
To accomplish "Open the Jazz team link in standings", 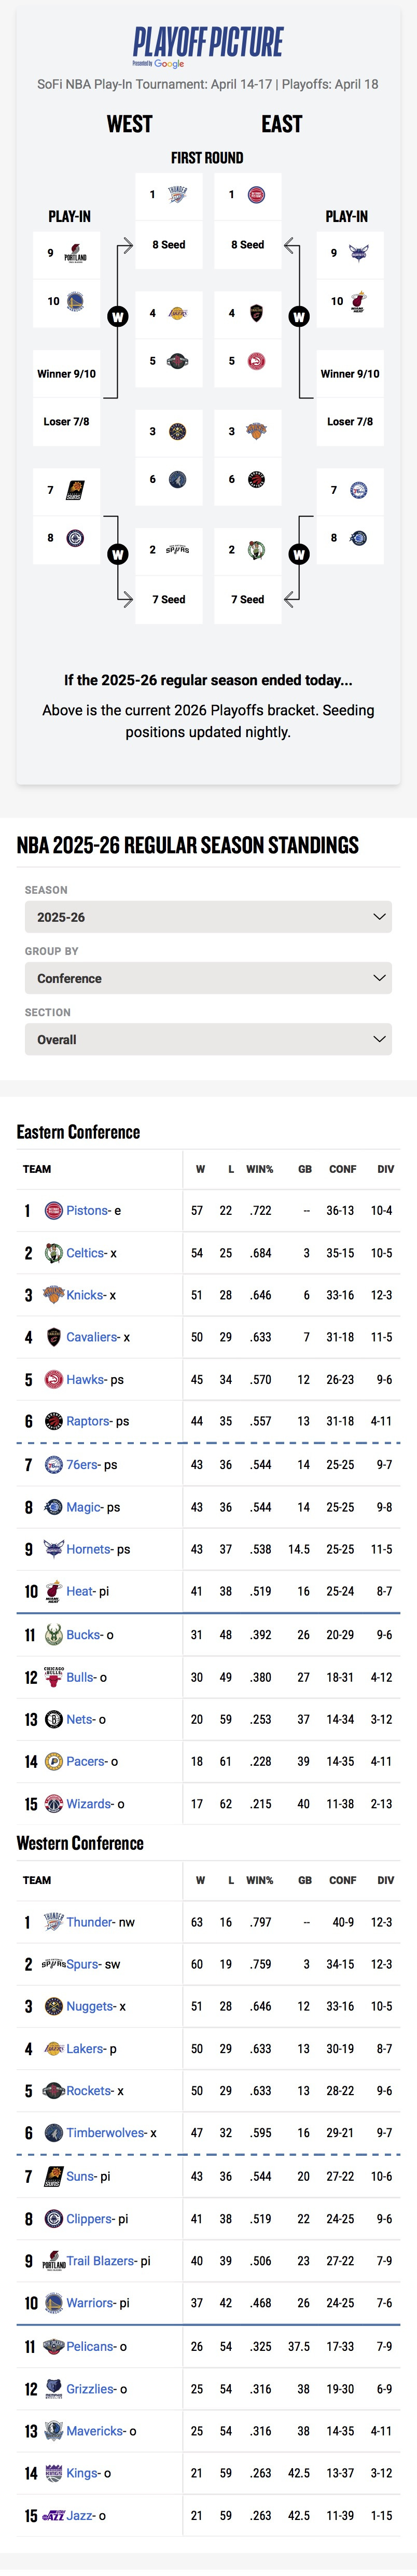I will pyautogui.click(x=80, y=2515).
